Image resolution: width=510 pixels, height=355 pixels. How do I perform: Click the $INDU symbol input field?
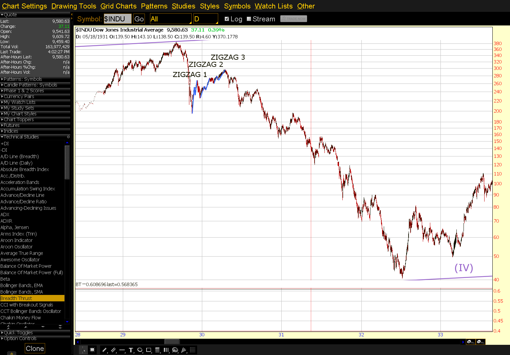pyautogui.click(x=117, y=19)
